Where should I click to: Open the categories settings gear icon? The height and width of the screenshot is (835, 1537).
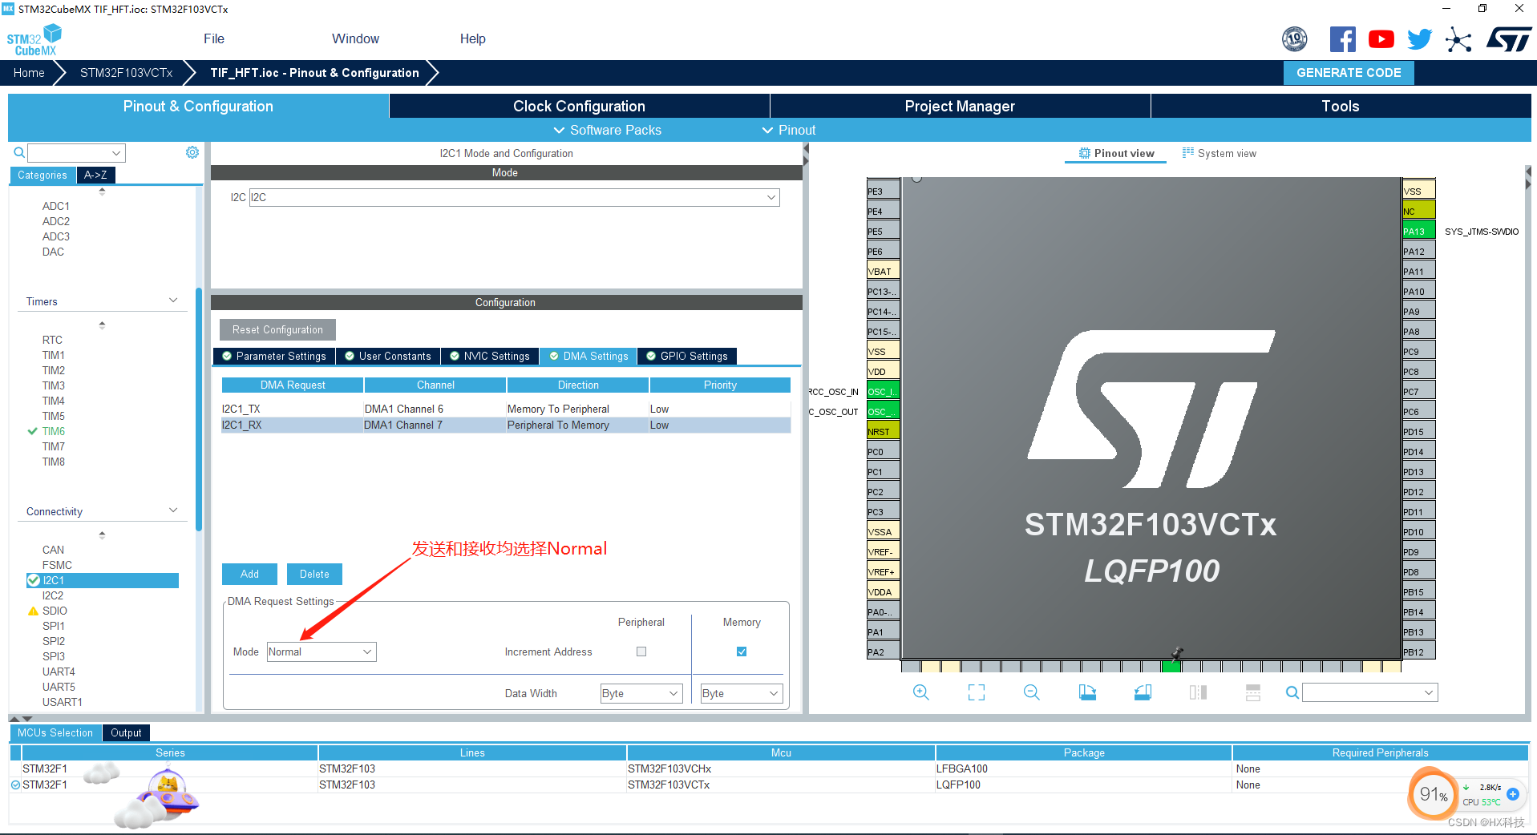(x=192, y=152)
